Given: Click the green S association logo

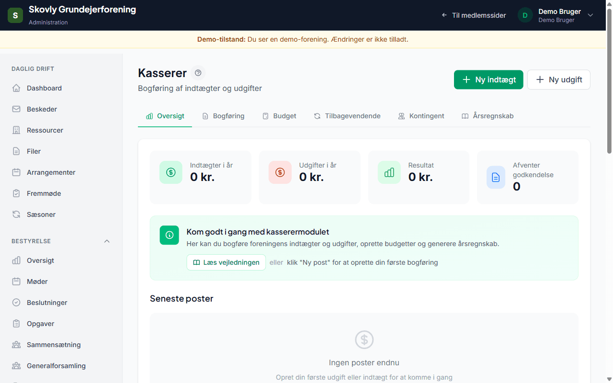Looking at the screenshot, I should 15,15.
